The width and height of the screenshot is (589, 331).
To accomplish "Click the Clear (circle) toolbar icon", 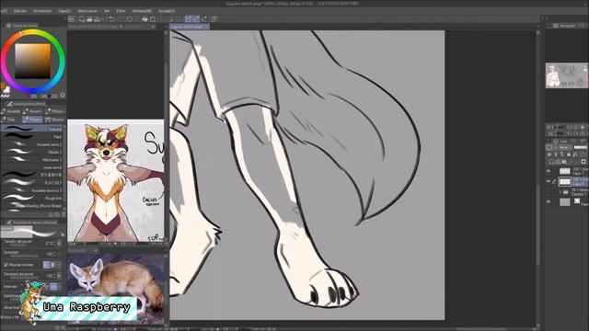I will [x=130, y=19].
